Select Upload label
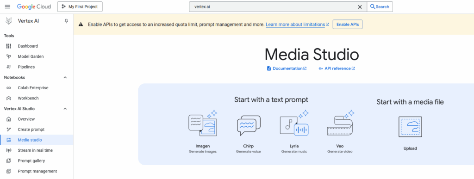Image resolution: width=474 pixels, height=179 pixels. point(410,148)
